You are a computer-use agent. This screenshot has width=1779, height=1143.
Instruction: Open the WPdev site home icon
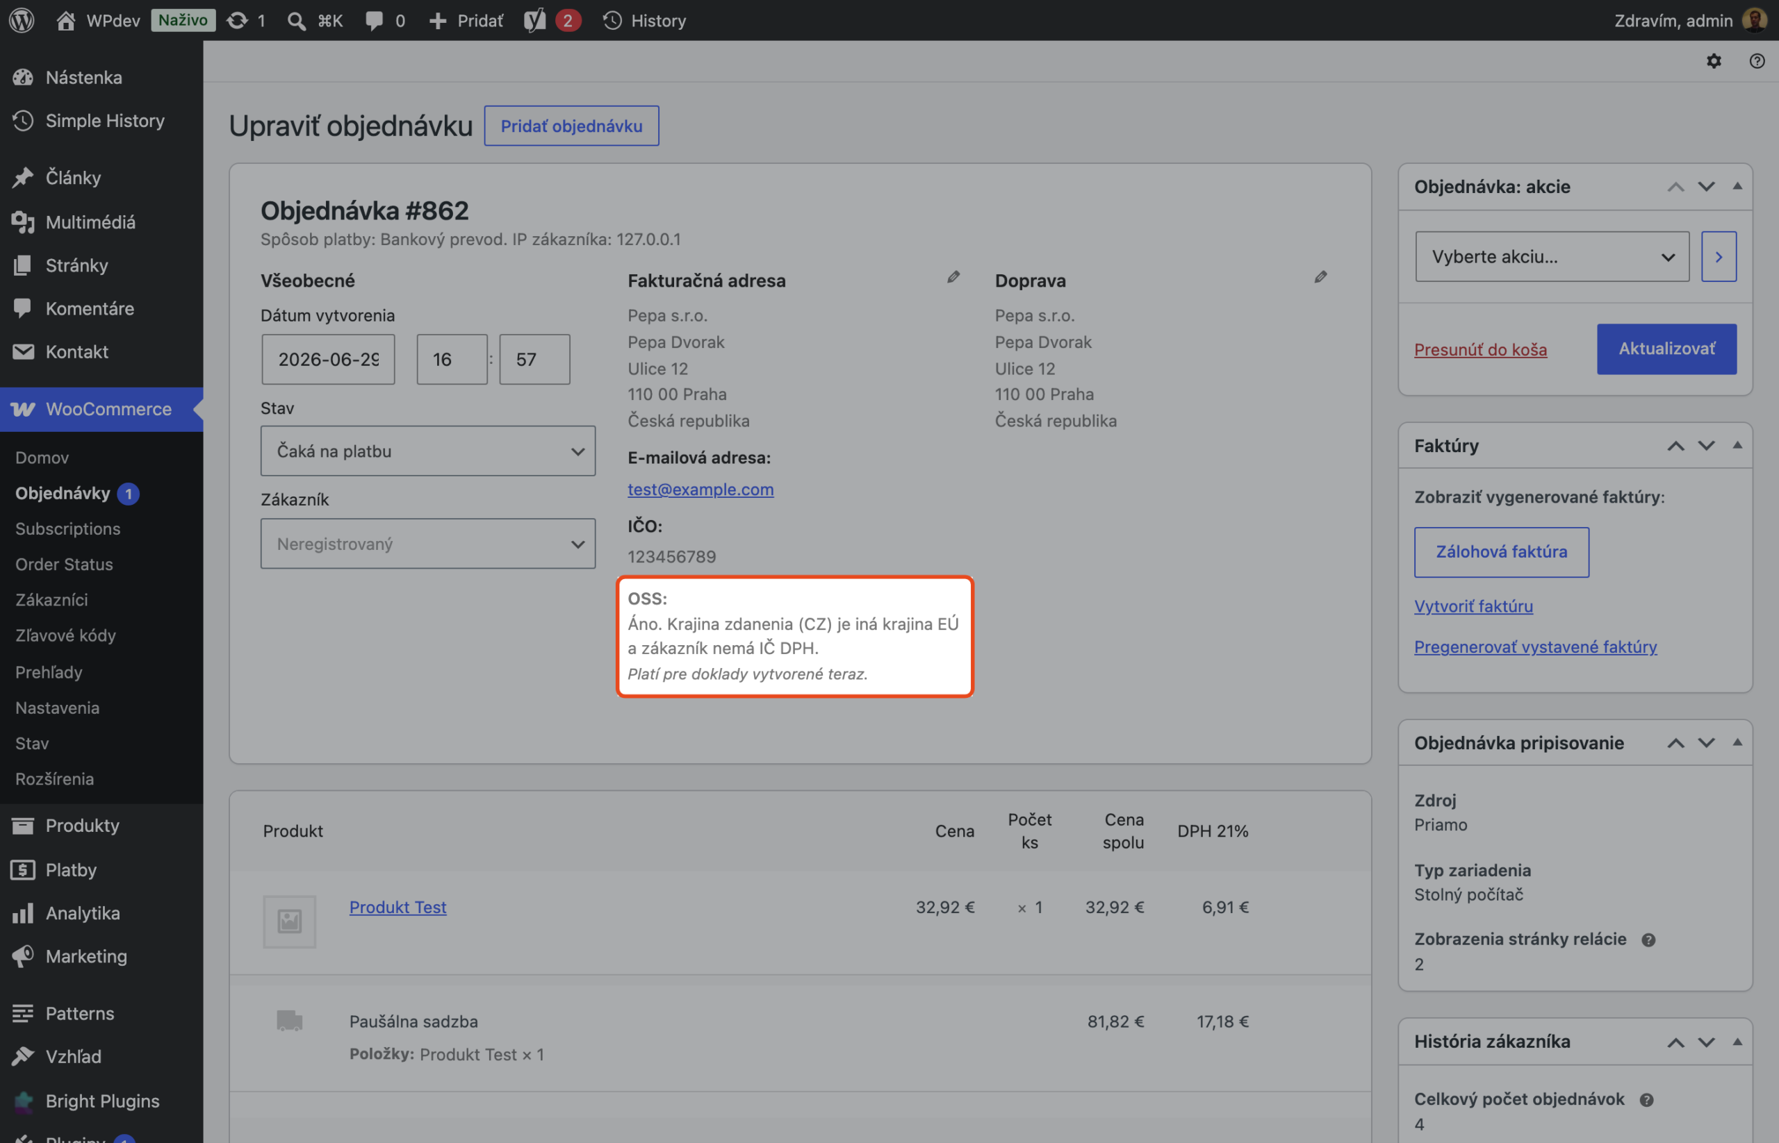pyautogui.click(x=65, y=20)
